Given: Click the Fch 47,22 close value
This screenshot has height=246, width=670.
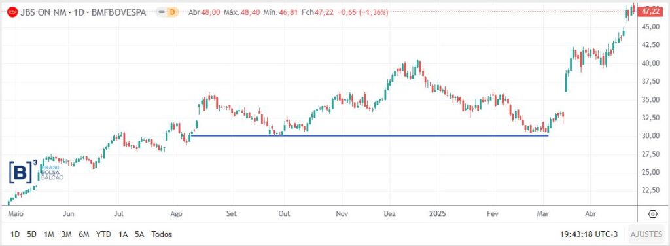Looking at the screenshot, I should [318, 12].
